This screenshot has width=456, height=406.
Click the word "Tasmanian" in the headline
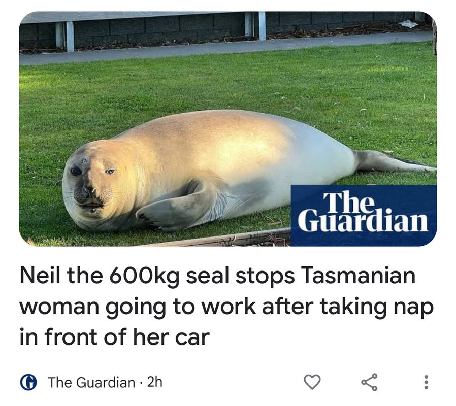click(359, 276)
